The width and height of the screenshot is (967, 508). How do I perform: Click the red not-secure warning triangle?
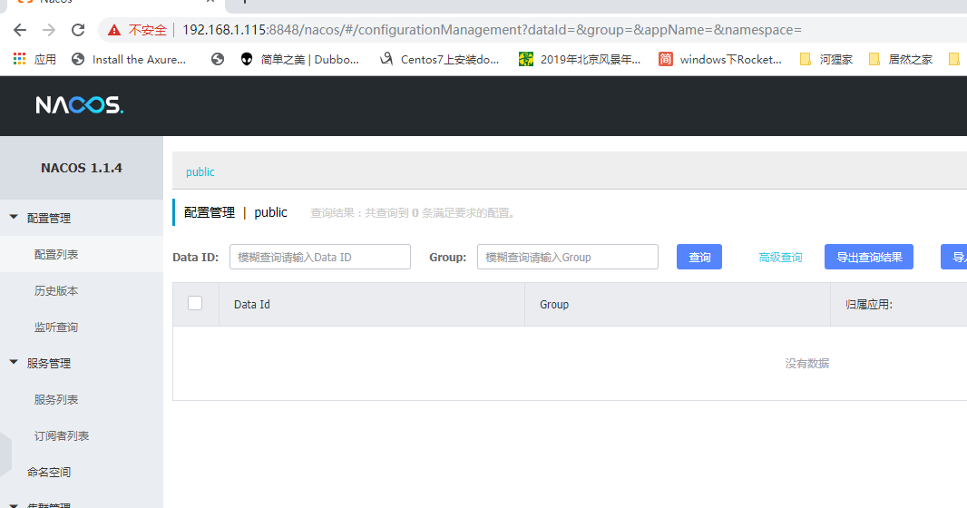click(114, 30)
